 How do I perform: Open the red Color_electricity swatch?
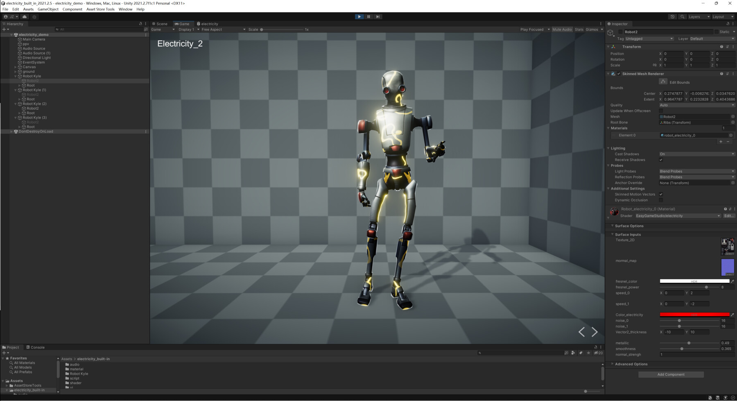[694, 315]
